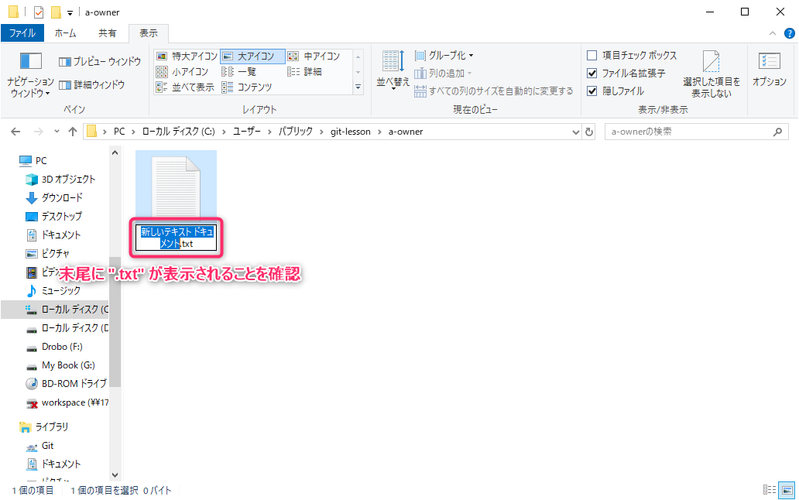
Task: Select My Book (G:) drive in the sidebar
Action: [60, 365]
